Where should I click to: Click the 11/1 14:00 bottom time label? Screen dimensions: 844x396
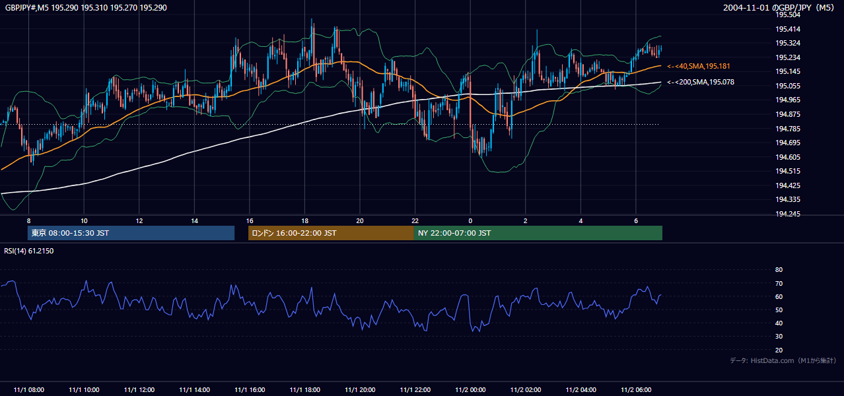pos(194,389)
